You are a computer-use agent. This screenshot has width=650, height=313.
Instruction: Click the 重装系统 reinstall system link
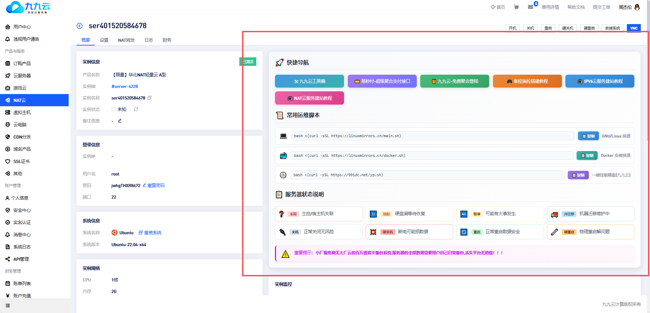coord(150,233)
